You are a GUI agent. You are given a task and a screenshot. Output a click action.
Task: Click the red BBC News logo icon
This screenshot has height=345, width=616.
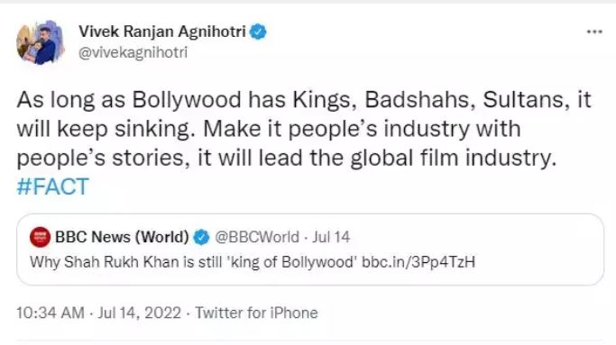[x=40, y=237]
